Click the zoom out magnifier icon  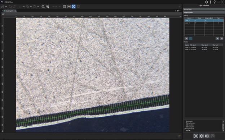(43, 6)
